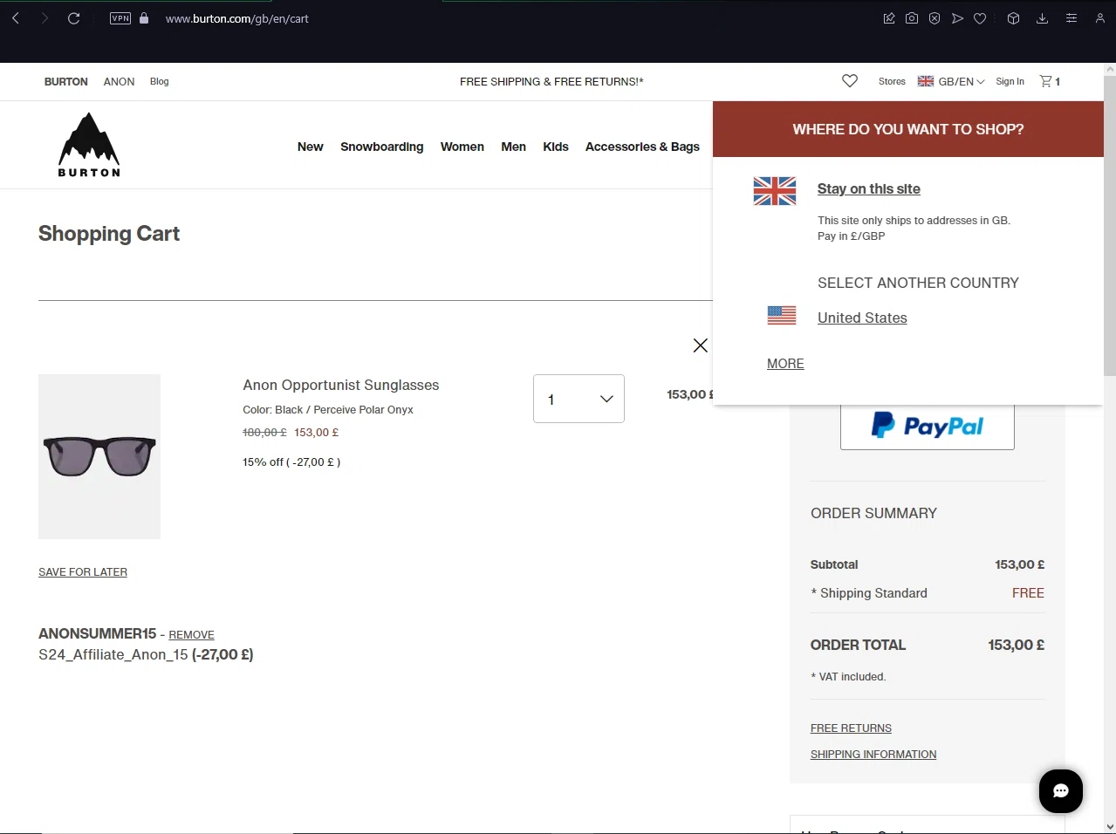Expand the GB/EN country selector
The image size is (1116, 834).
click(x=951, y=82)
